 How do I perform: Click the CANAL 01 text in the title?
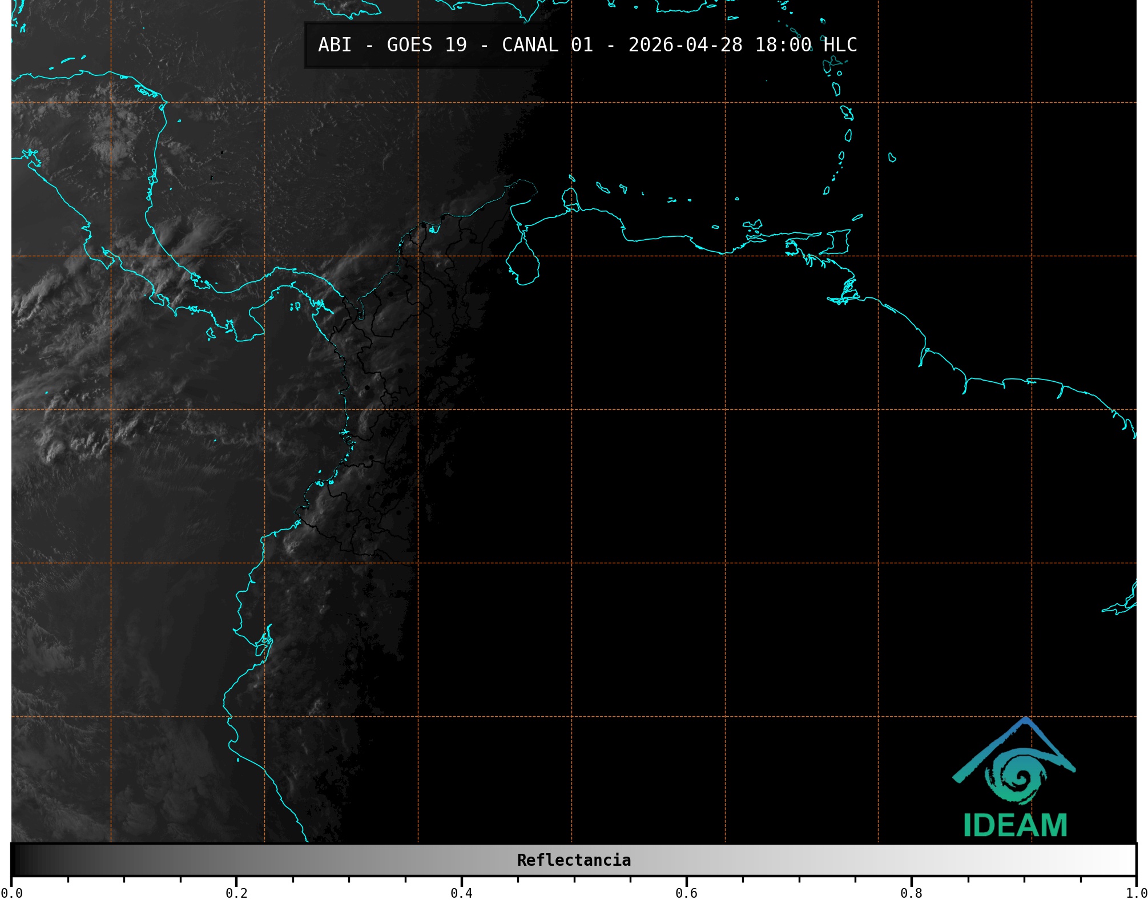547,45
